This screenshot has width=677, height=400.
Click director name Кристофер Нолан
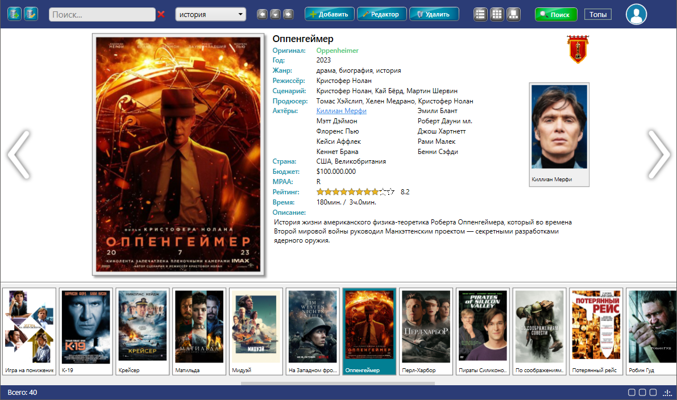[344, 81]
